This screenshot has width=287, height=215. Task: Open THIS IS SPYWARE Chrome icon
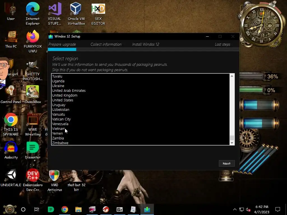click(11, 125)
